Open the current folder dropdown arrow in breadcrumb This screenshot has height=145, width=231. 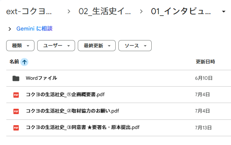[x=224, y=11]
